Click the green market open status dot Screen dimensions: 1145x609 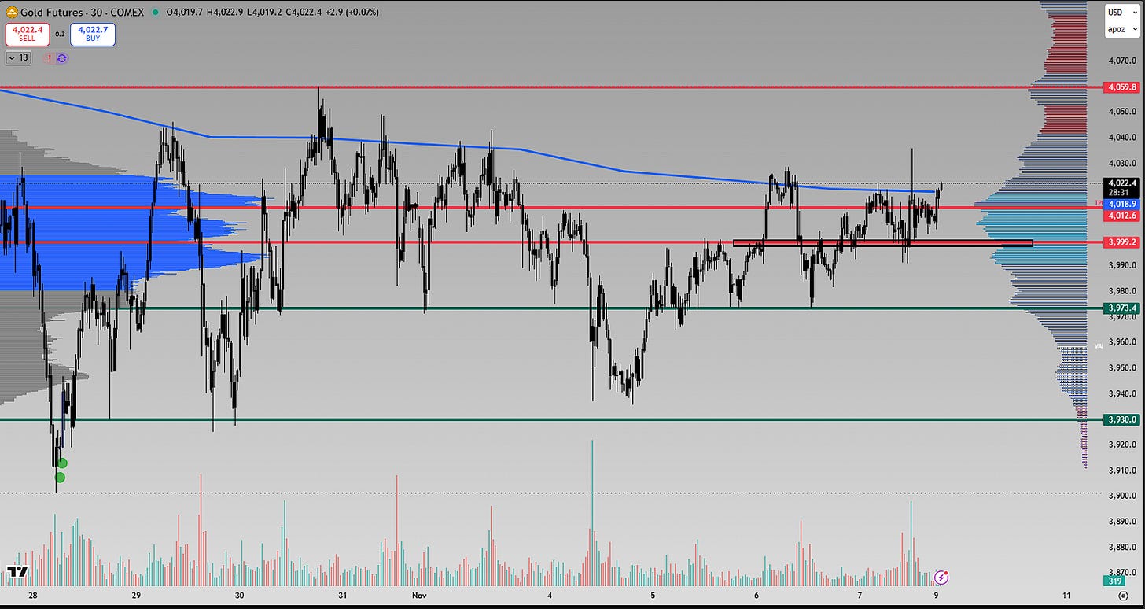155,13
